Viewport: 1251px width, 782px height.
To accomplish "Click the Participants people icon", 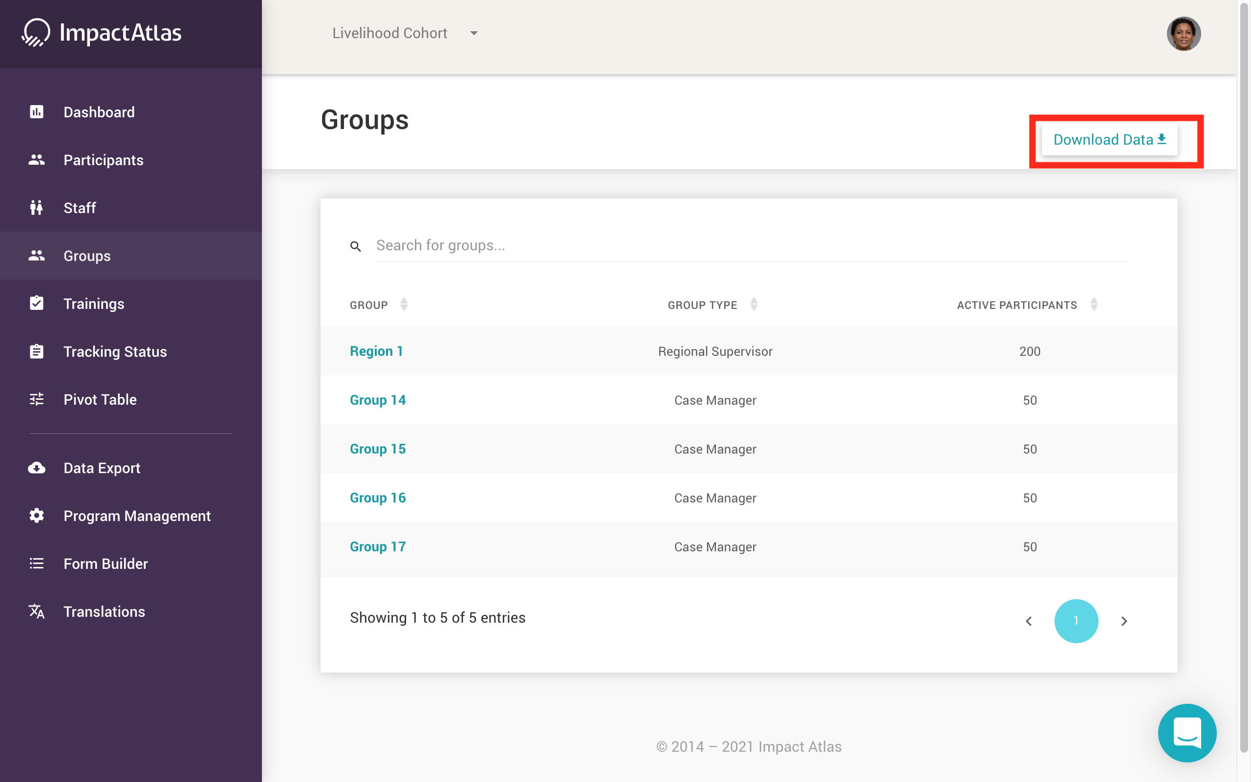I will pos(36,160).
